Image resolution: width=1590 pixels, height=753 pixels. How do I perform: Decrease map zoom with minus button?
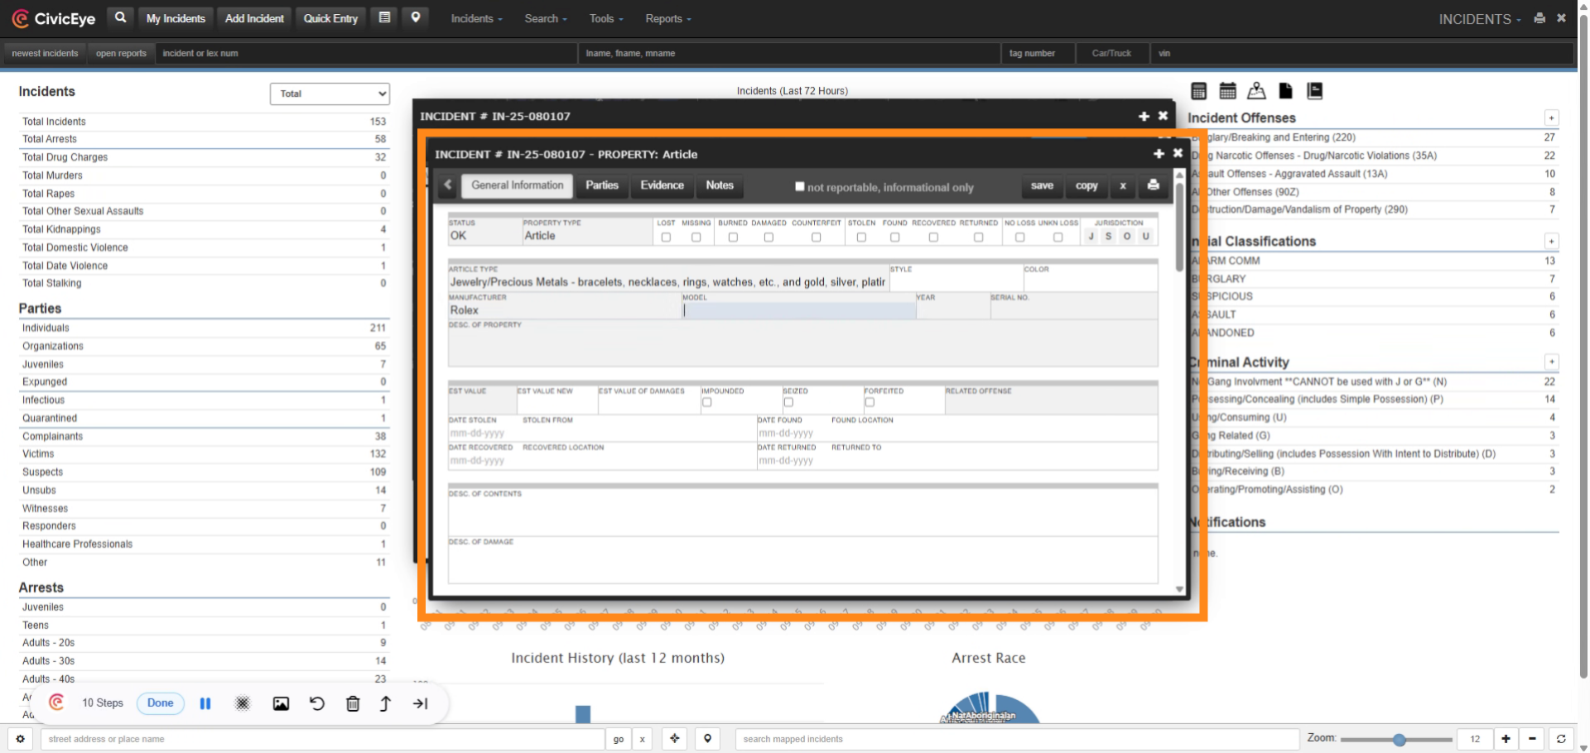point(1532,739)
